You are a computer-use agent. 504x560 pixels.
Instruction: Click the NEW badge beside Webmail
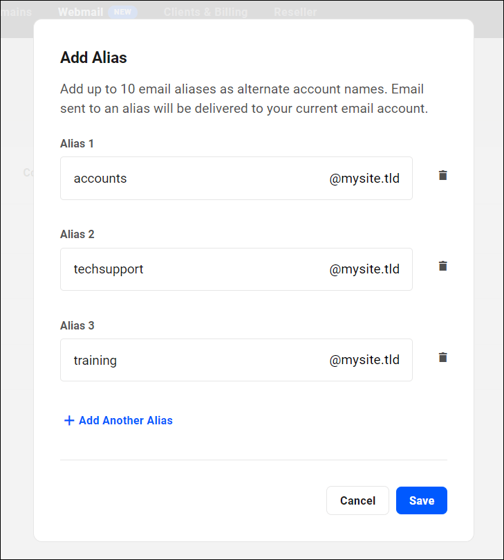click(x=123, y=12)
